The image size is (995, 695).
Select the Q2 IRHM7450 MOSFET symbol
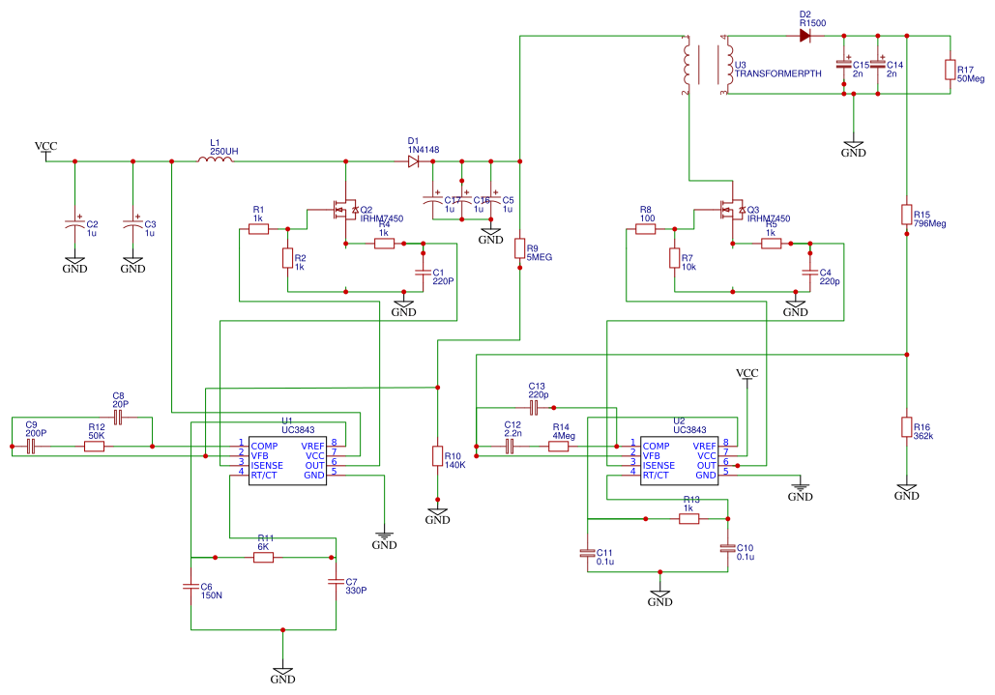coord(346,210)
